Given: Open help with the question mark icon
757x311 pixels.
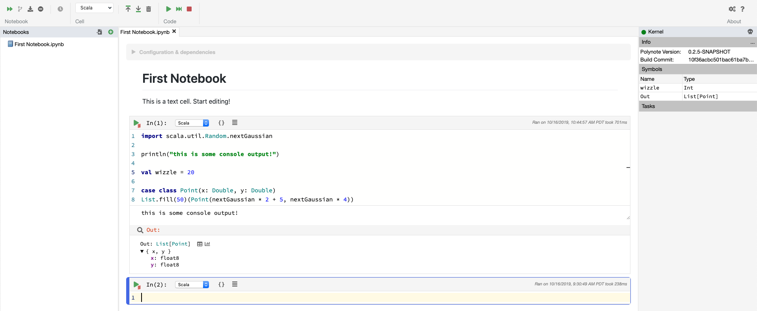Looking at the screenshot, I should (742, 9).
